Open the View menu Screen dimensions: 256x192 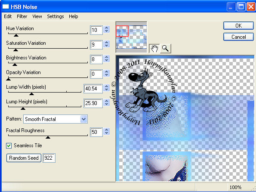tap(37, 16)
